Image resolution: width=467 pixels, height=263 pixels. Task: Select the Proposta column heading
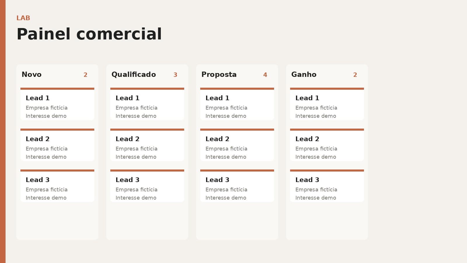[219, 75]
